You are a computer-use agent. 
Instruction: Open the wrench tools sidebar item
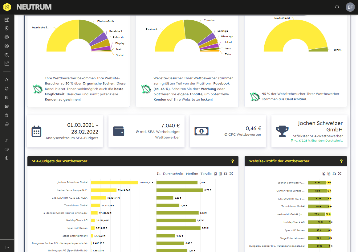7,141
